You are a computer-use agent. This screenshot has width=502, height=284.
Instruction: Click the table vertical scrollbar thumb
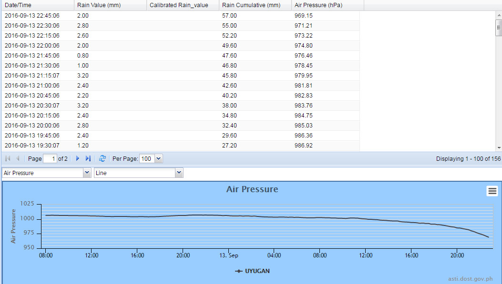click(499, 28)
